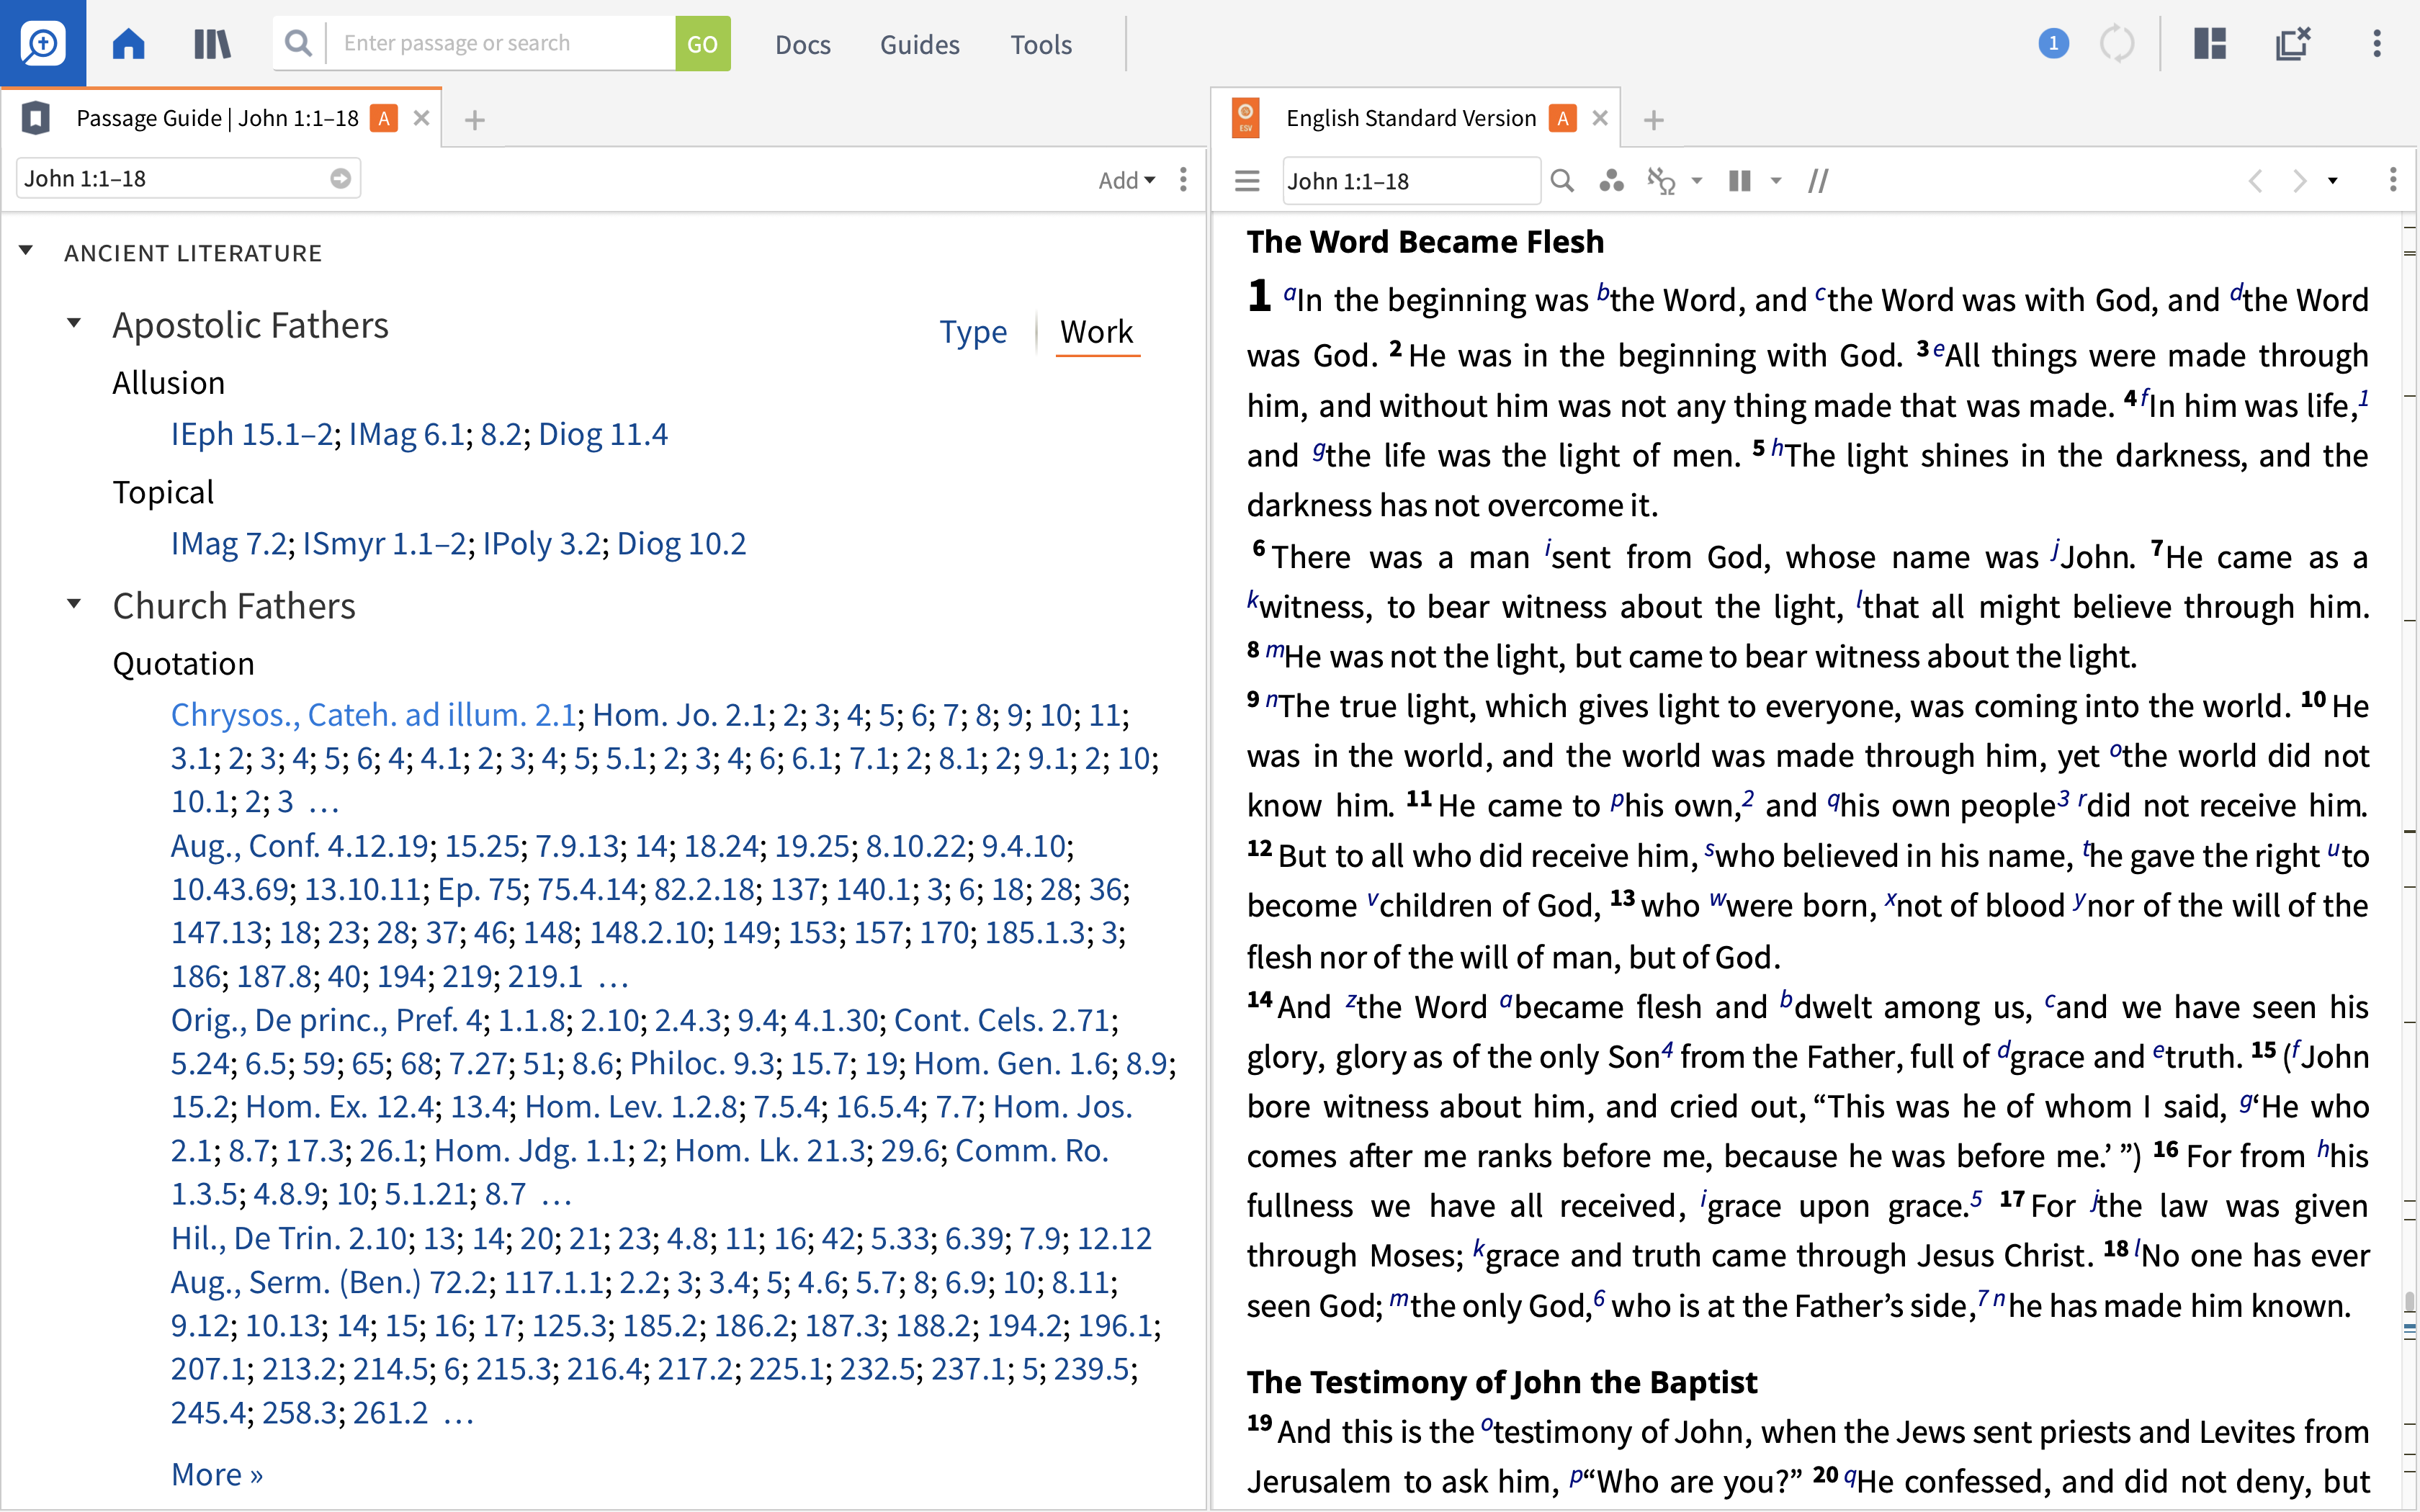
Task: Click the green GO button
Action: (702, 44)
